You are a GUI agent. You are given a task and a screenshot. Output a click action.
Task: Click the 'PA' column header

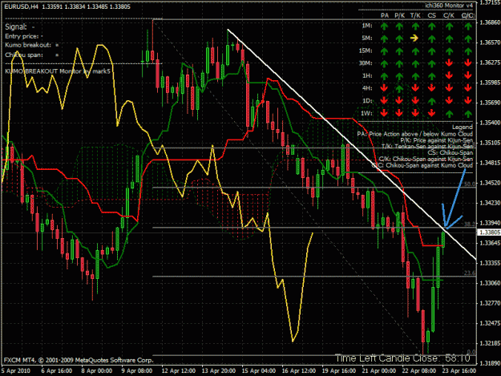(385, 15)
